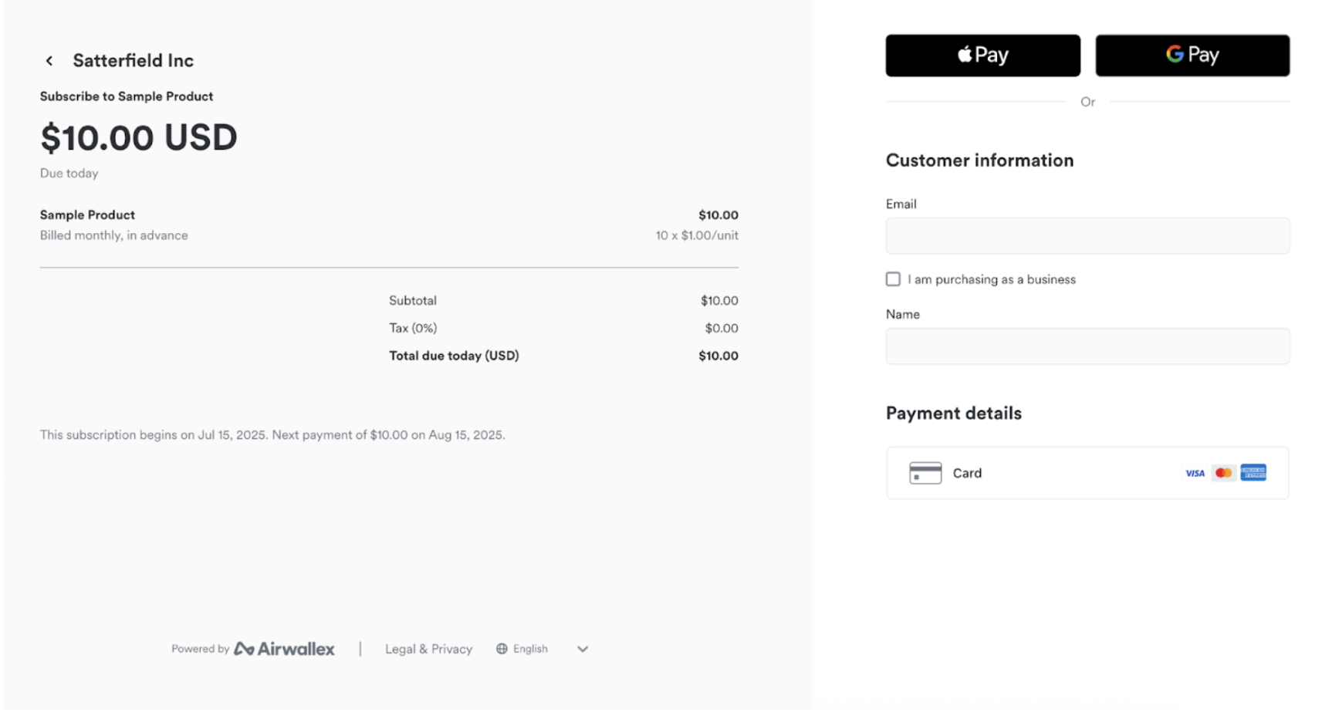Click the Sample Product line item

pos(87,214)
